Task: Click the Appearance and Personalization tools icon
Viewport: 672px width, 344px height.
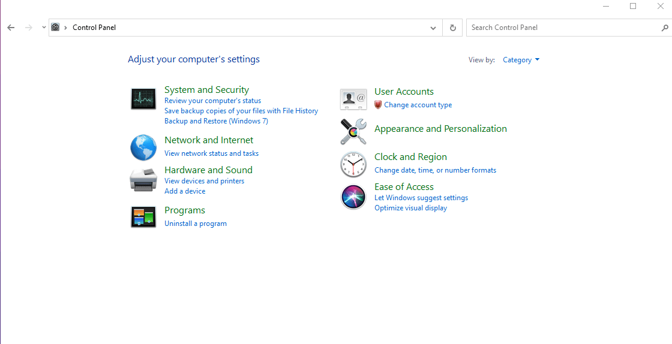Action: (353, 132)
